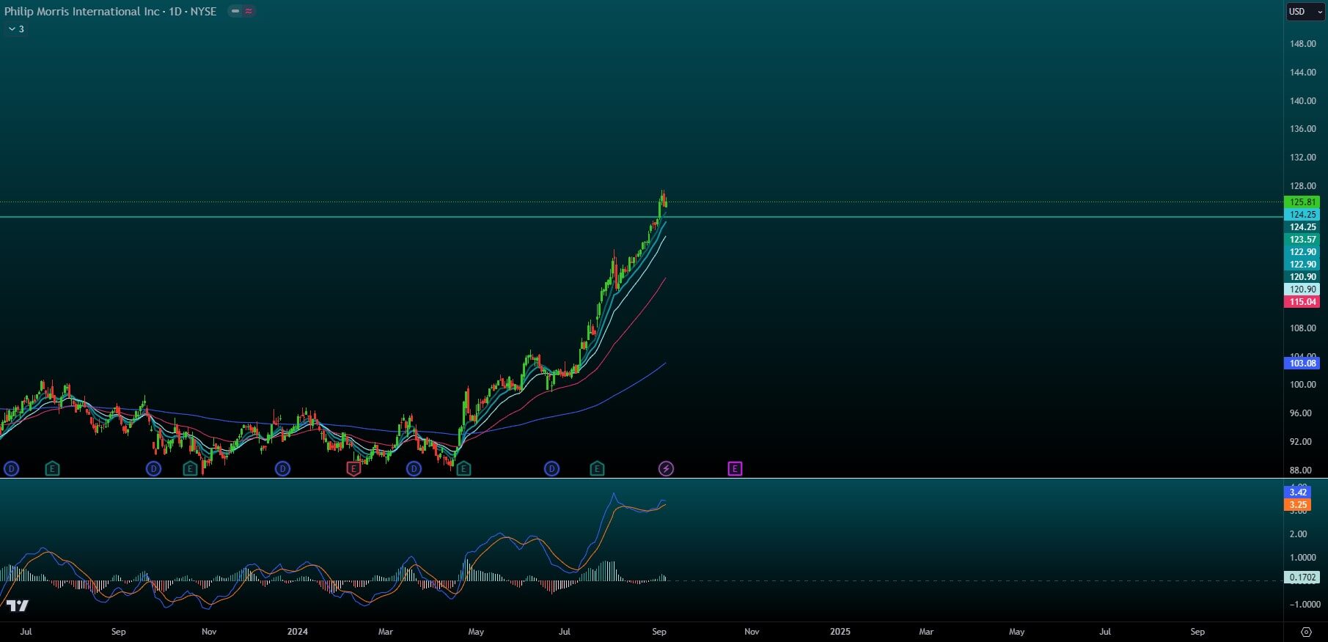The image size is (1328, 642).
Task: Click the late June 2024 dividend marker
Action: pos(551,468)
